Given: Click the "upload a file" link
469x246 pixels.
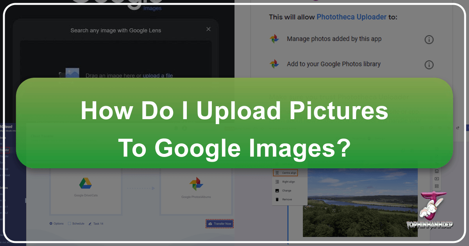Looking at the screenshot, I should pos(158,75).
